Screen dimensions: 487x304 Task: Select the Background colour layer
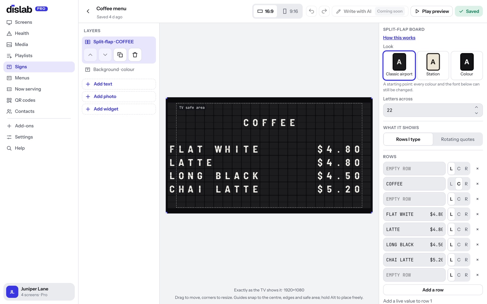point(119,70)
